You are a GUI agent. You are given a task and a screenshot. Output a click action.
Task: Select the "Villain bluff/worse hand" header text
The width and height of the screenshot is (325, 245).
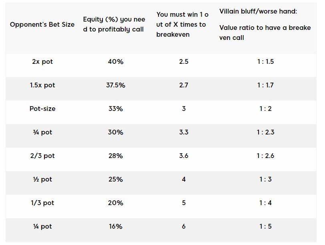258,11
